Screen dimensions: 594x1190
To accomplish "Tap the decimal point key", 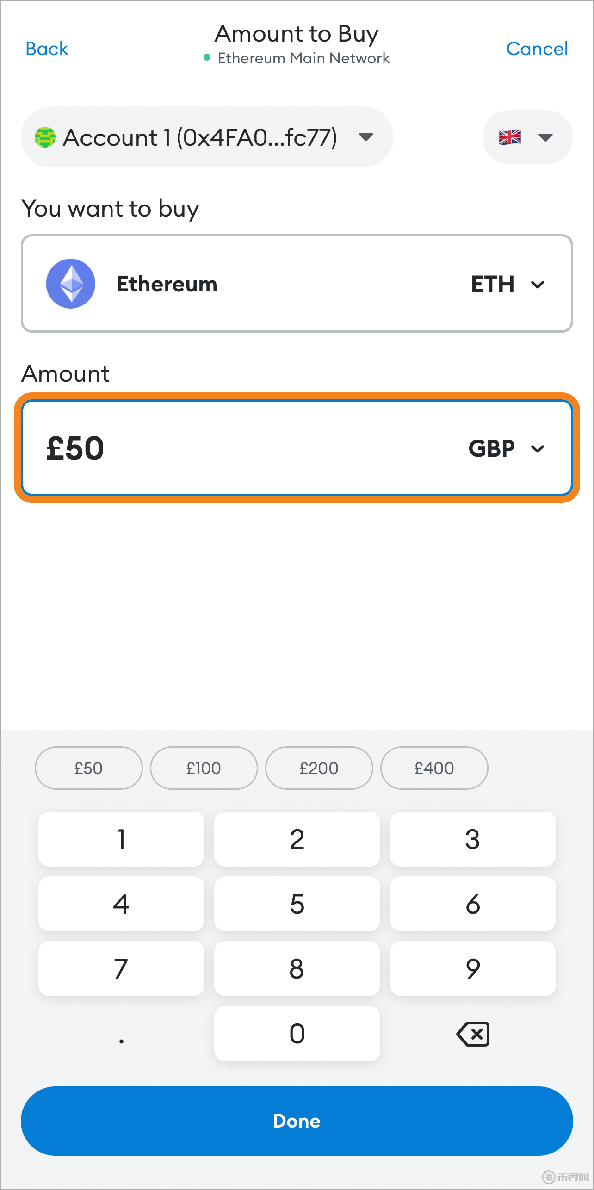I will click(x=121, y=1034).
